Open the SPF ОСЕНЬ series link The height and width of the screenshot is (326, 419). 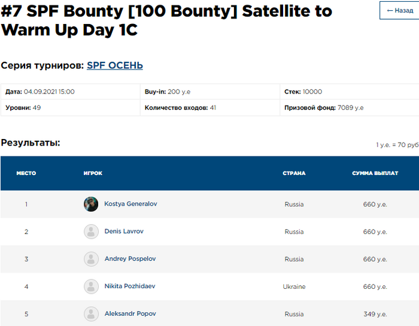(x=115, y=65)
